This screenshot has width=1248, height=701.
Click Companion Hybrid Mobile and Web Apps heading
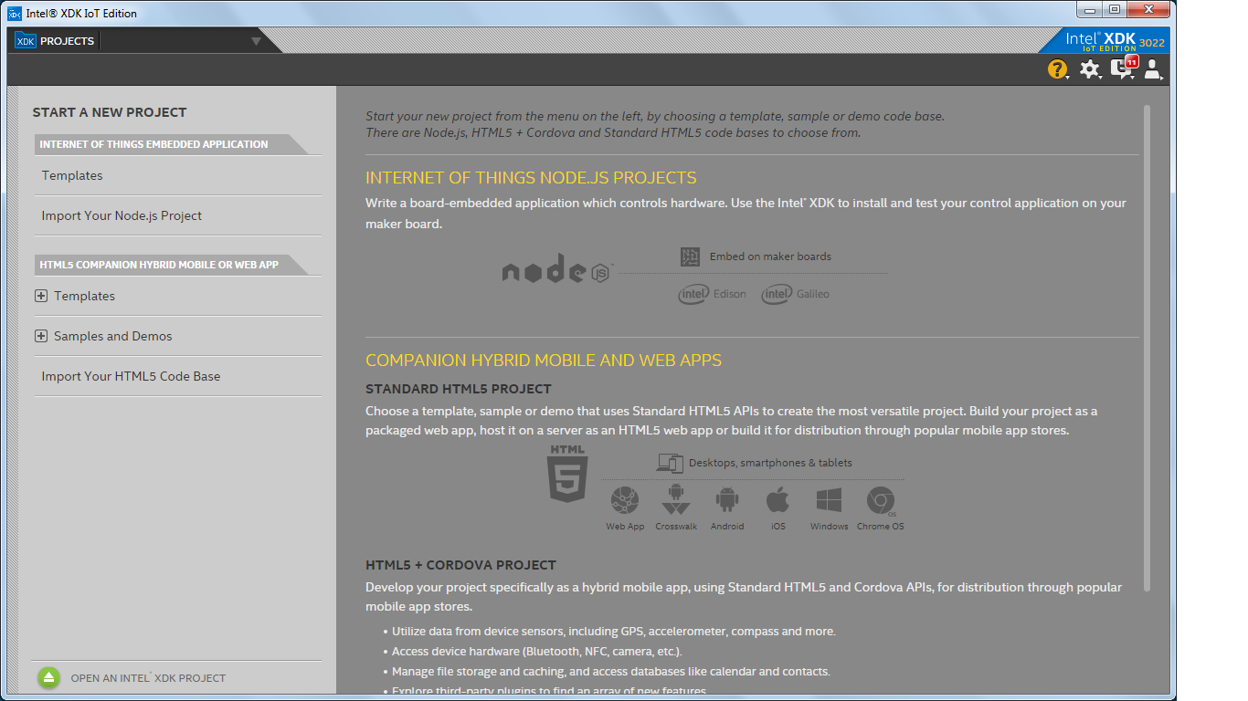coord(544,361)
